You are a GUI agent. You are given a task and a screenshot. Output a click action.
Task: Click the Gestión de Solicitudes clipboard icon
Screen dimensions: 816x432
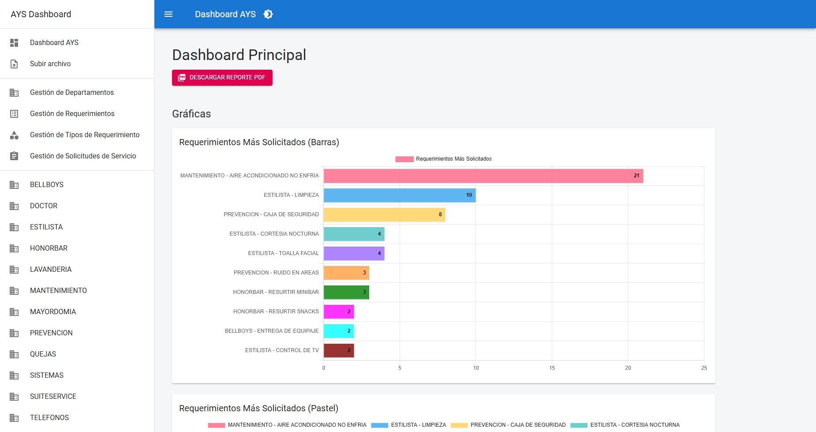click(14, 156)
